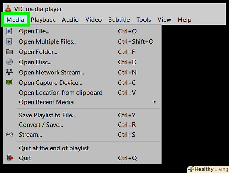
Task: Open the Audio menu
Action: (x=70, y=20)
